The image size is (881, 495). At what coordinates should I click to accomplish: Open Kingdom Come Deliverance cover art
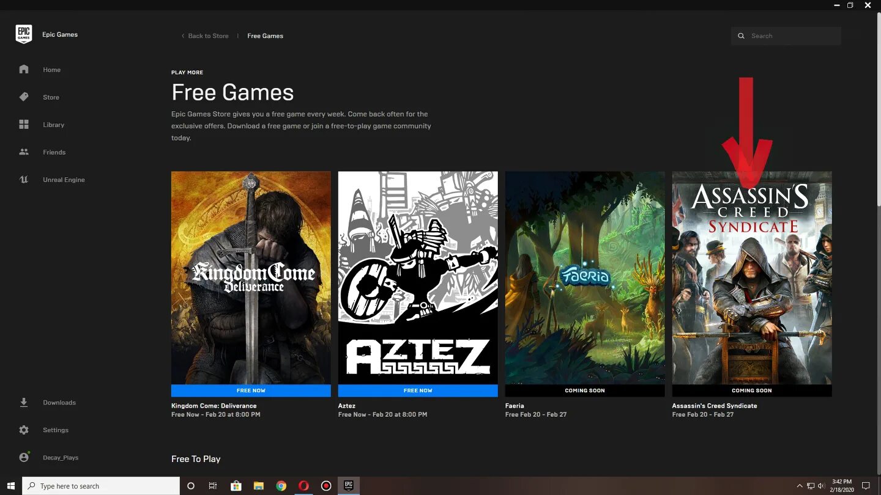click(251, 277)
